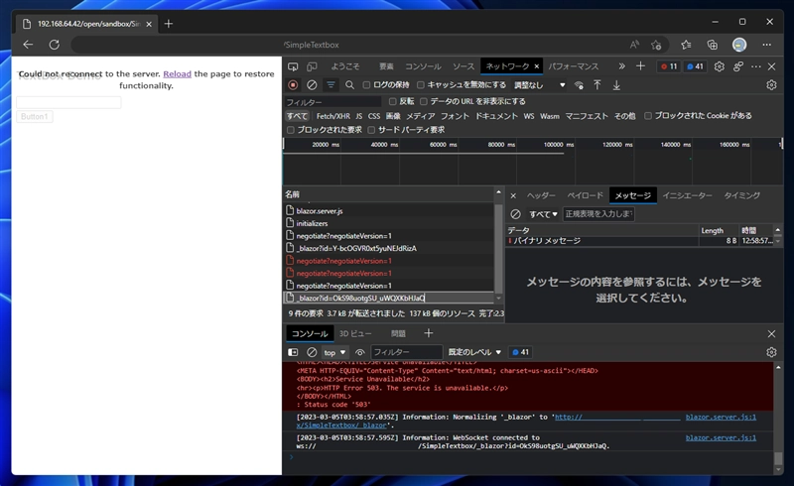Filter requests by CSS type
Image resolution: width=794 pixels, height=486 pixels.
(374, 116)
